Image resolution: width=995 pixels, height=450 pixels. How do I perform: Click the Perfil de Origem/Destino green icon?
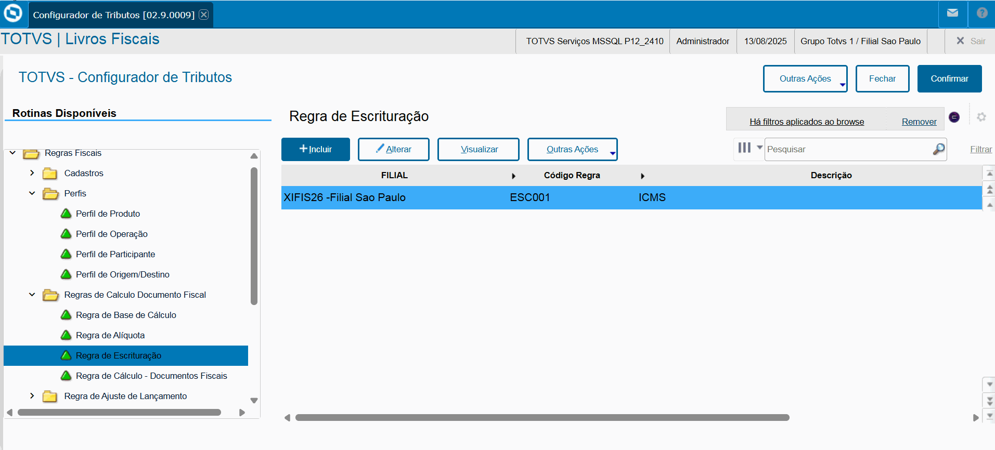[66, 274]
